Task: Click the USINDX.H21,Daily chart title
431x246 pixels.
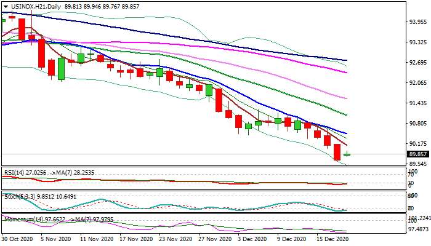Action: point(36,6)
